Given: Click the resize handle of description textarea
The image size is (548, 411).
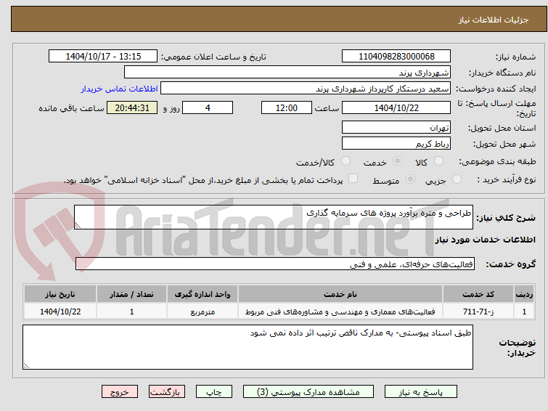Looking at the screenshot, I should 78,226.
